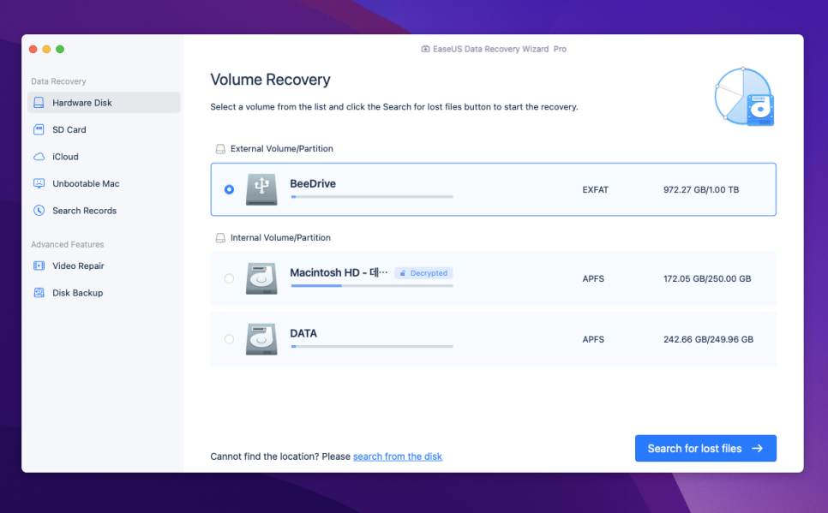Click the Unbootable Mac monitor icon
Image resolution: width=828 pixels, height=513 pixels.
pos(39,183)
